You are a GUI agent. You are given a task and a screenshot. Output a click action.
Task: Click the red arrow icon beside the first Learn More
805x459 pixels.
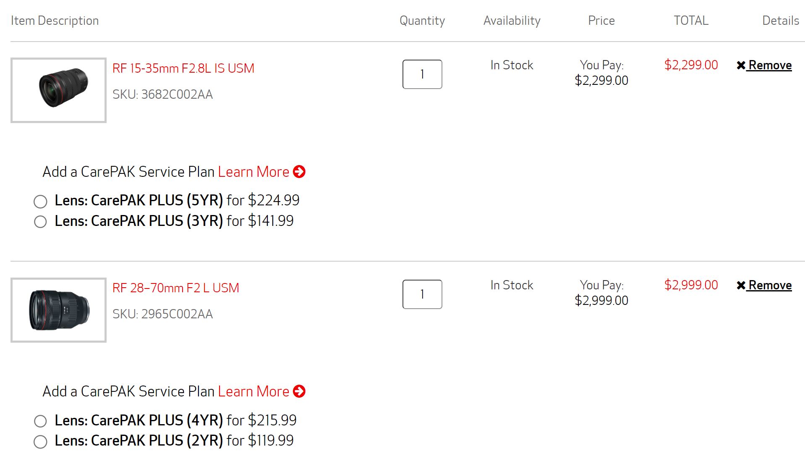point(299,172)
